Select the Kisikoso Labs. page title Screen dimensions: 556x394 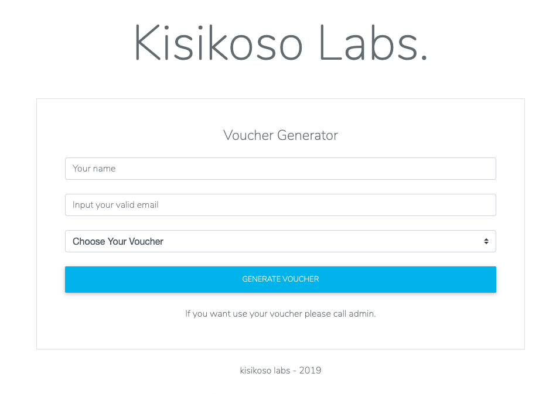click(281, 43)
